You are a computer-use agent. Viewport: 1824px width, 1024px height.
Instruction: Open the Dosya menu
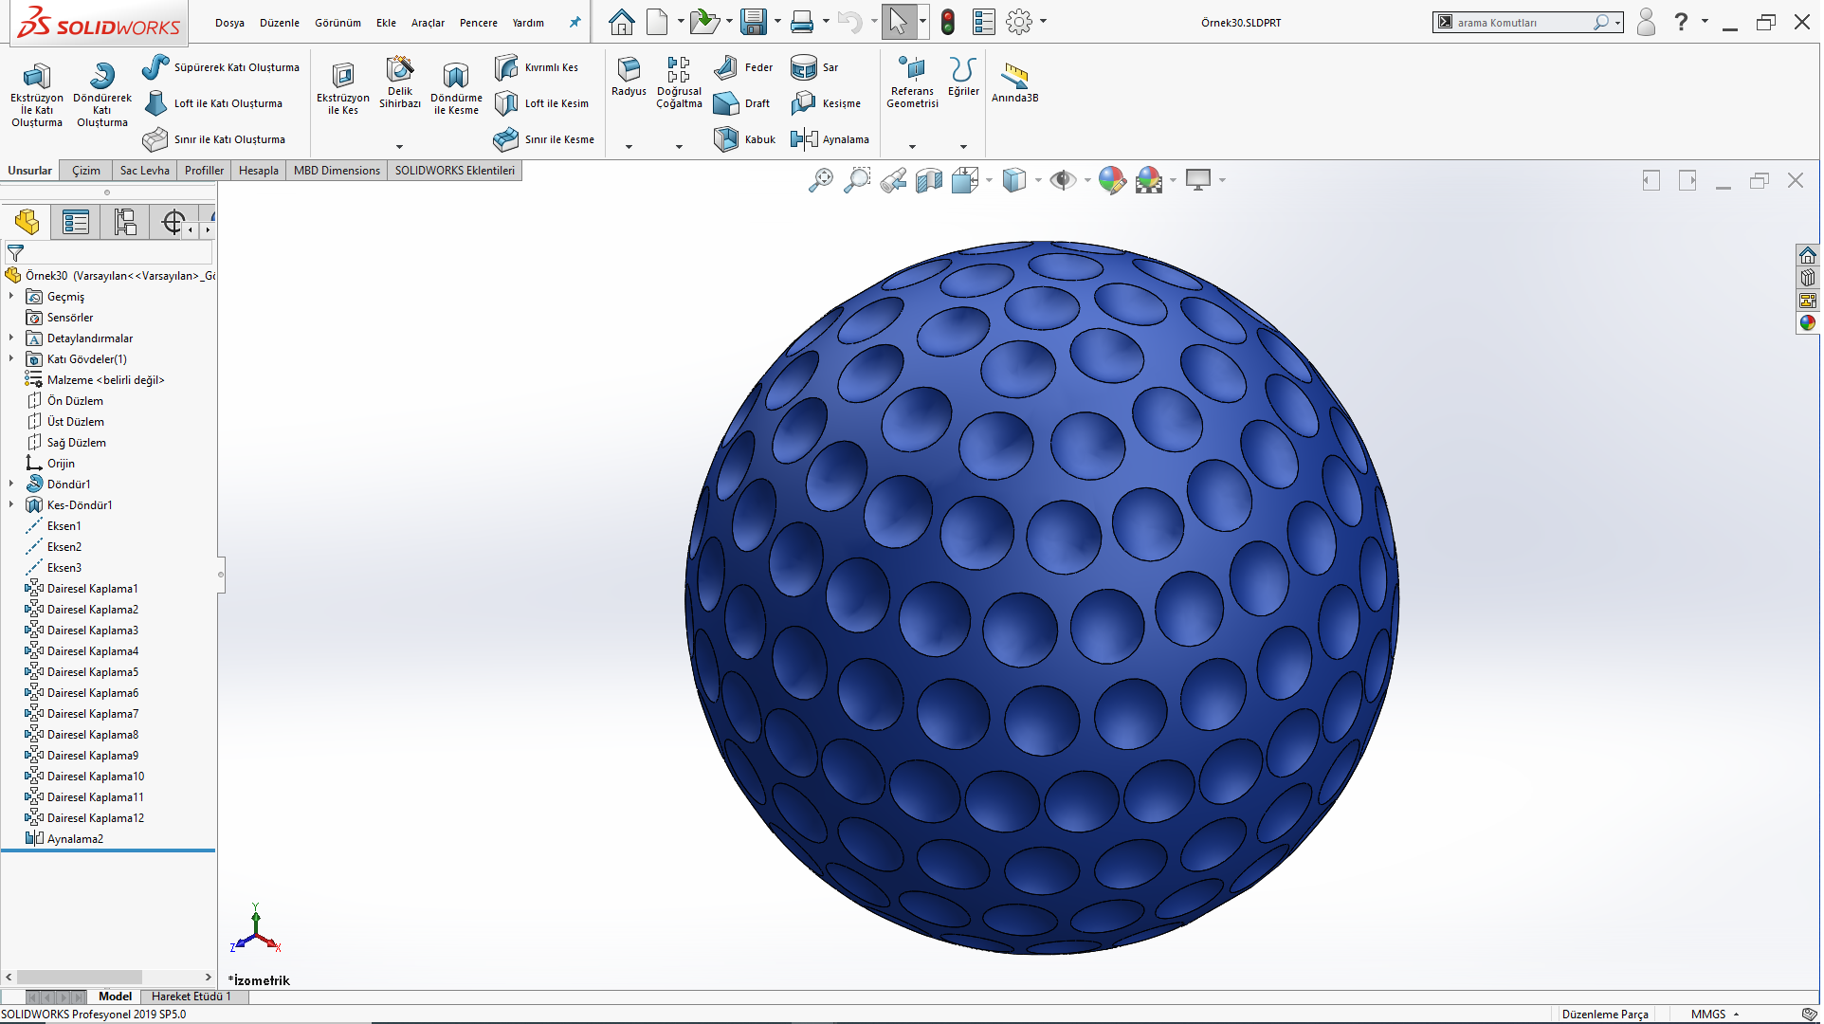click(x=229, y=23)
